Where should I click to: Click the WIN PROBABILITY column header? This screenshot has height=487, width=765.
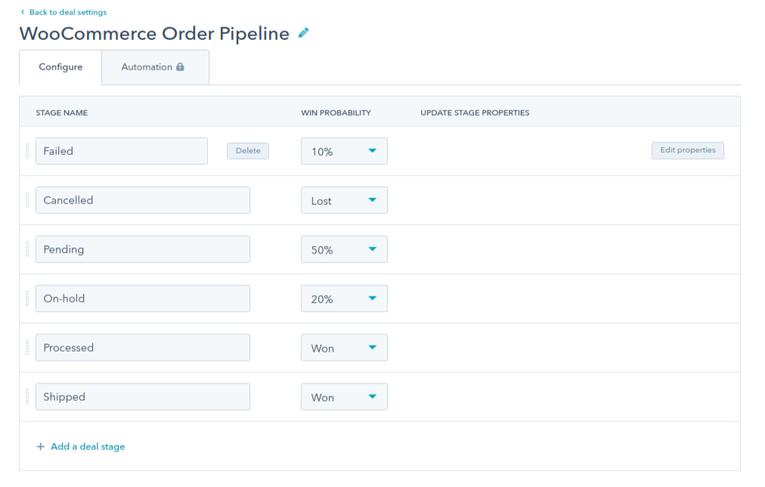tap(336, 113)
